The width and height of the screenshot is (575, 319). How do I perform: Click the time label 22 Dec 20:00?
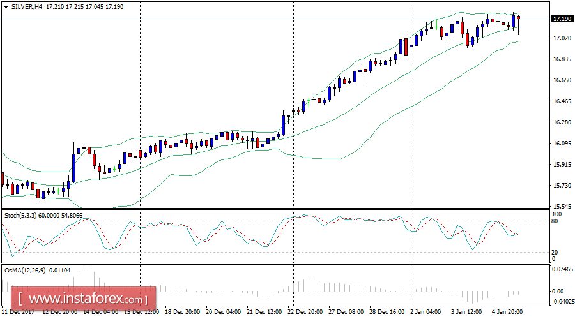point(305,312)
